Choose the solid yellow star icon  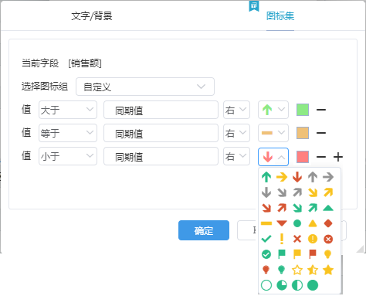point(328,270)
